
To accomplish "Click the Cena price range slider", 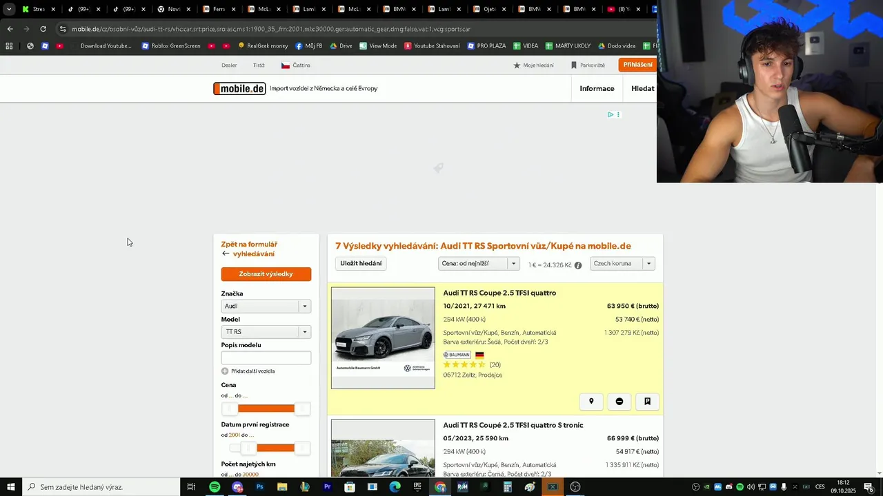I will point(266,409).
